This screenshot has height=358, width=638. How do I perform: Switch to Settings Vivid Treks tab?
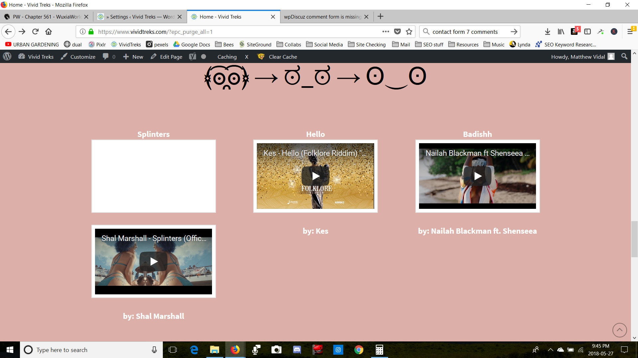coord(140,17)
